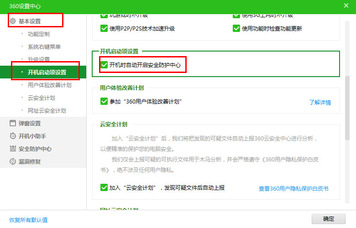
Task: Click the 开机小助手 clock icon
Action: [13, 136]
